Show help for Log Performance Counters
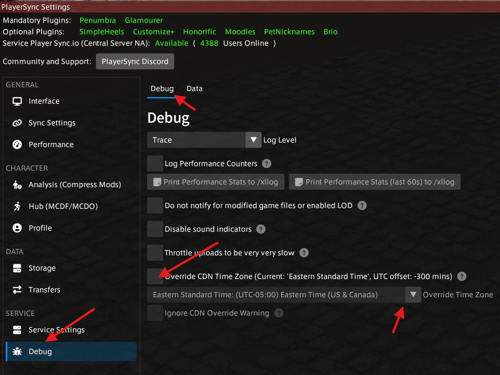This screenshot has width=500, height=375. 267,163
